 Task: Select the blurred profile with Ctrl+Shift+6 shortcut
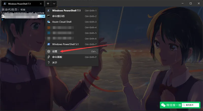[x=72, y=39]
